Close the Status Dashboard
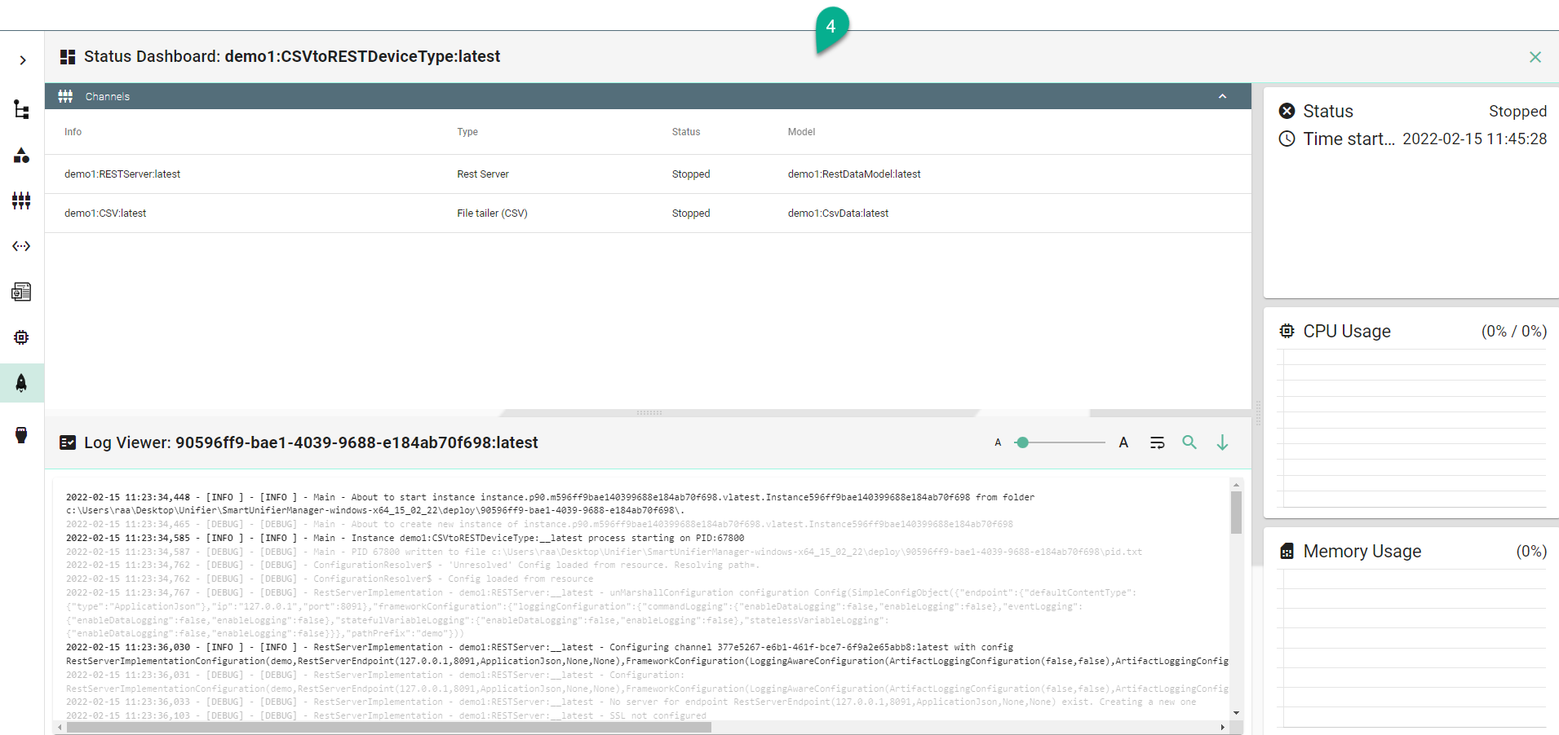1559x735 pixels. coord(1535,57)
